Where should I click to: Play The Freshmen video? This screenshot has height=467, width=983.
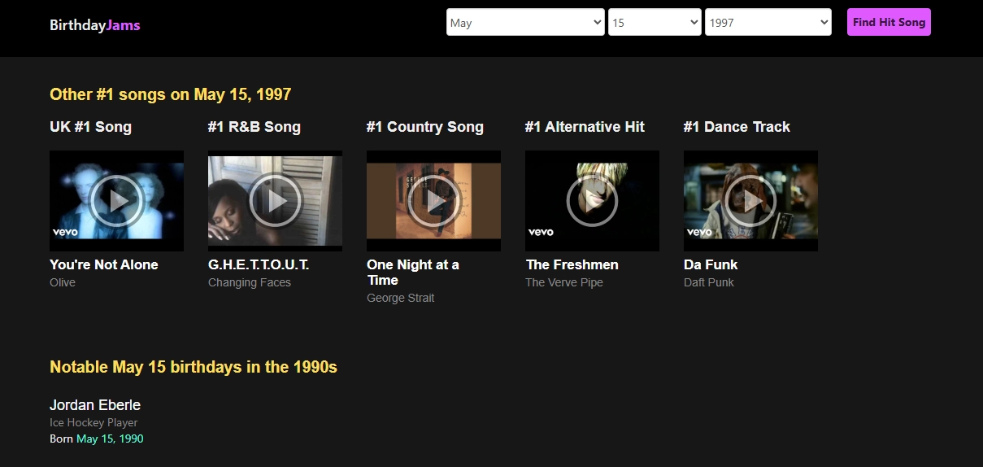[592, 201]
